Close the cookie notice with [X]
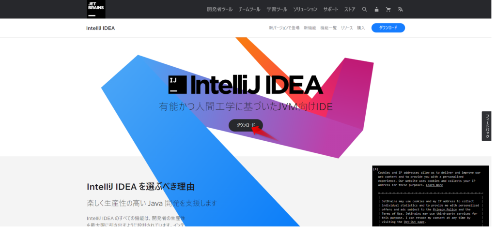This screenshot has width=496, height=252. click(x=375, y=169)
